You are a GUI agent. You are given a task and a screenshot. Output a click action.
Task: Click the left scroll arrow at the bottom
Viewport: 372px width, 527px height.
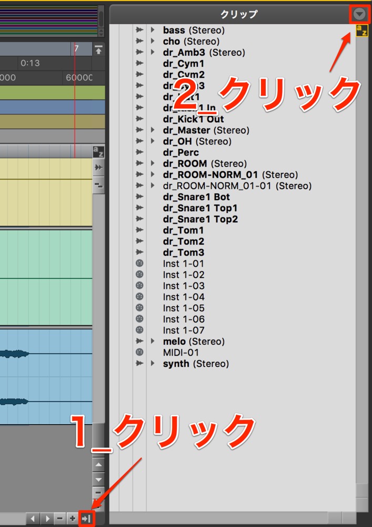33,518
